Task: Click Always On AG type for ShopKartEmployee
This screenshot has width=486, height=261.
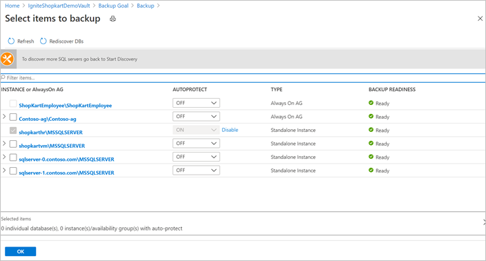Action: pyautogui.click(x=286, y=103)
